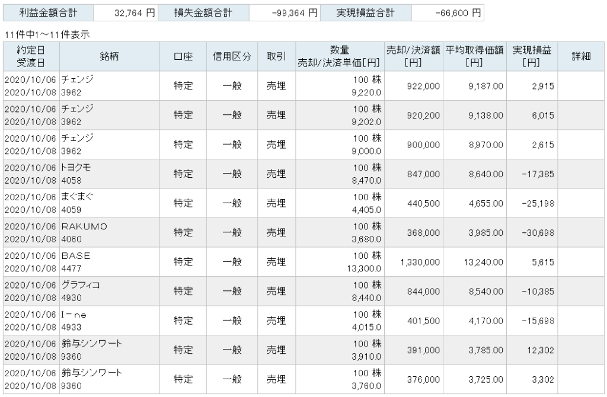Click the realized profit 5,615 cell
This screenshot has height=397, width=607.
coord(532,262)
